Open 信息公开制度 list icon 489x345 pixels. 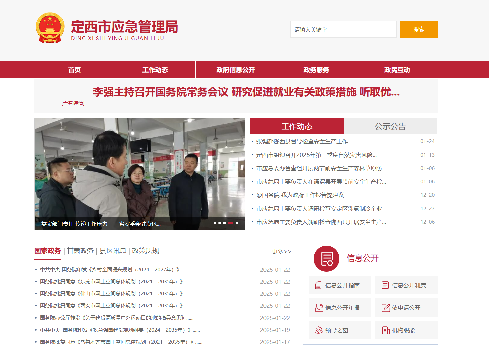tap(385, 285)
